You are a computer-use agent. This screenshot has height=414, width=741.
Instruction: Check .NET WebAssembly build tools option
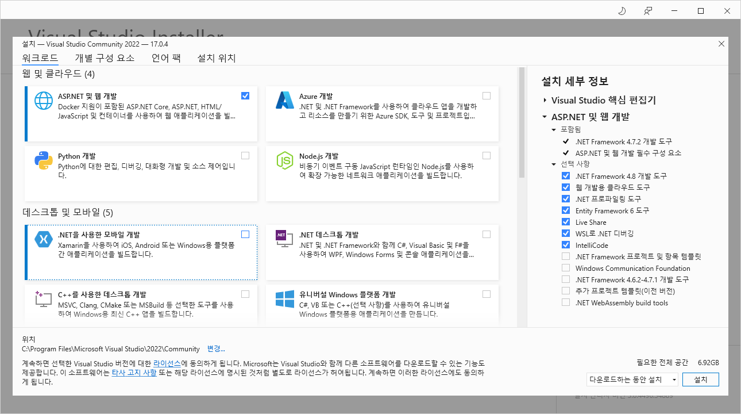pos(566,302)
